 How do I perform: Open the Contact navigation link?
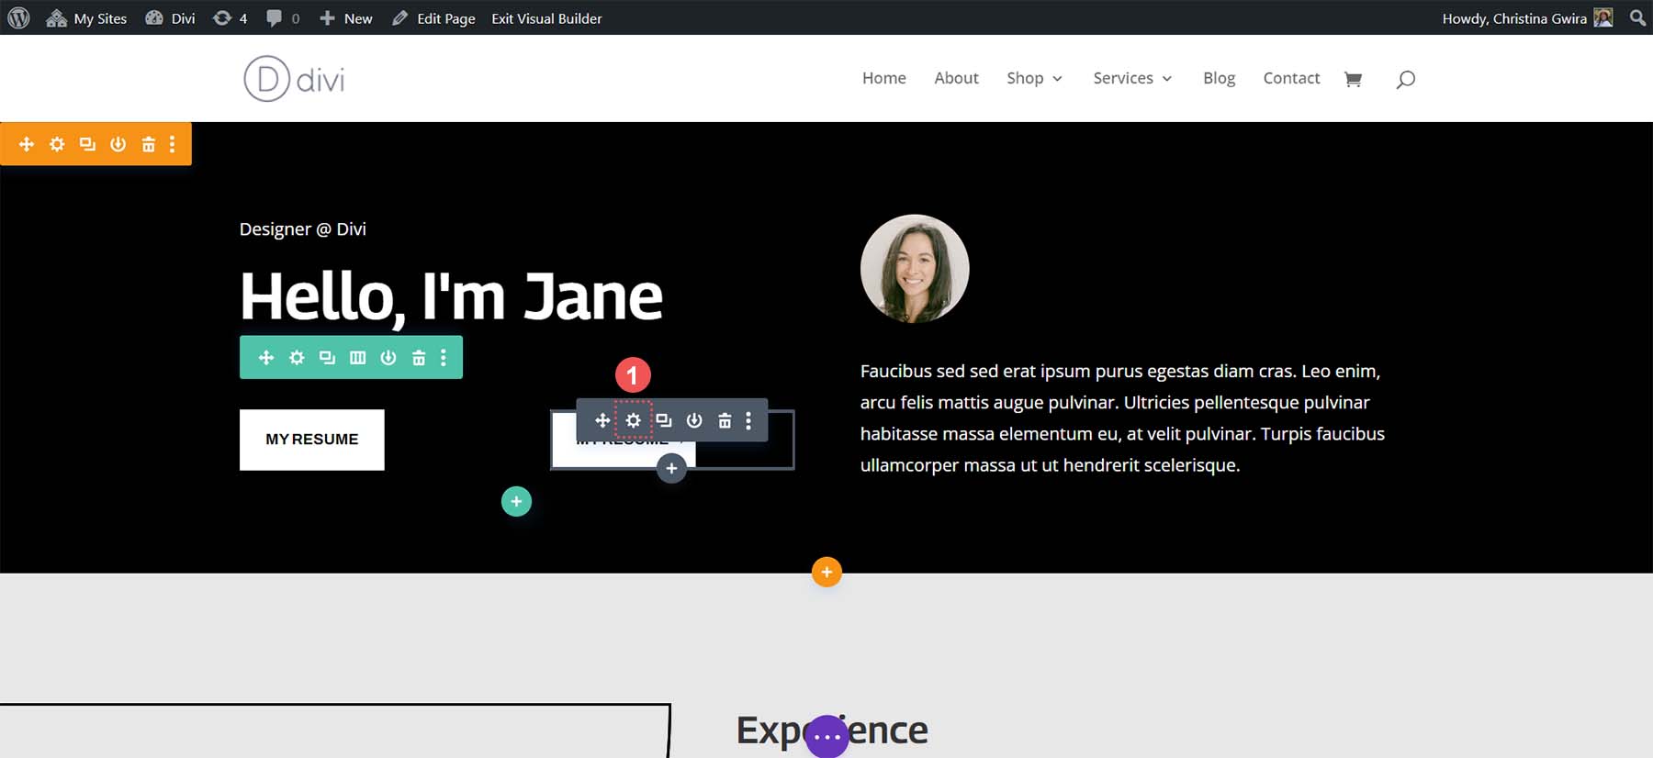[1291, 78]
